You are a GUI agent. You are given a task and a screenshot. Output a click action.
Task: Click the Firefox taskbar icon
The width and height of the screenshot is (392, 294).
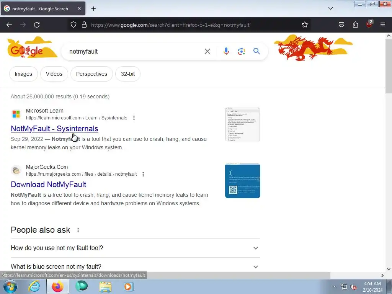tap(58, 286)
